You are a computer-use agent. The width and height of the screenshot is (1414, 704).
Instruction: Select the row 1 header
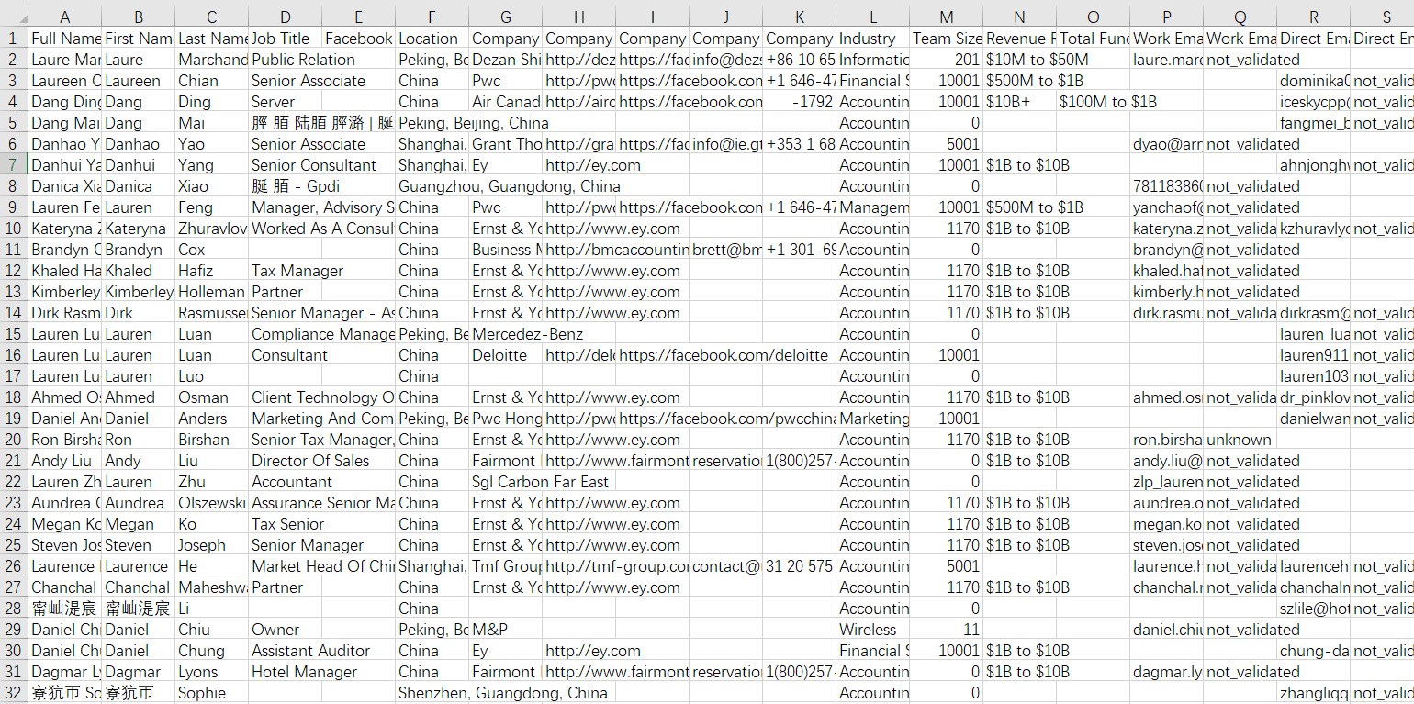[14, 39]
